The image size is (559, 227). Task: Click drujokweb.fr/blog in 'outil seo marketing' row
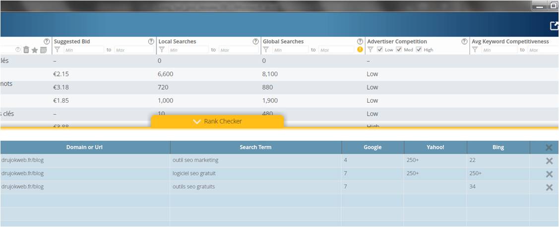tap(22, 161)
